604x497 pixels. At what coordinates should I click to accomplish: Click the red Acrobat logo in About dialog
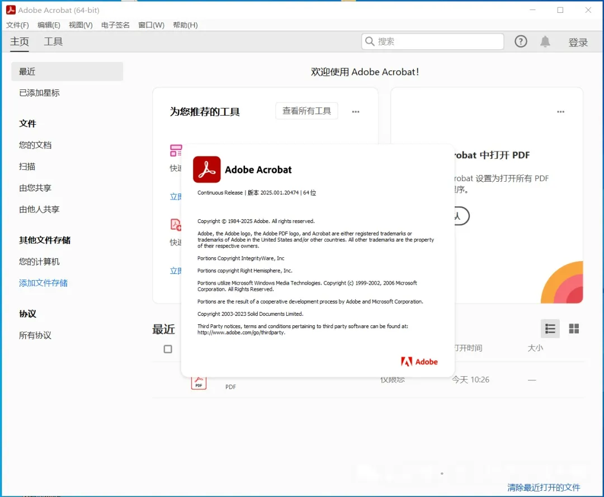pyautogui.click(x=207, y=169)
